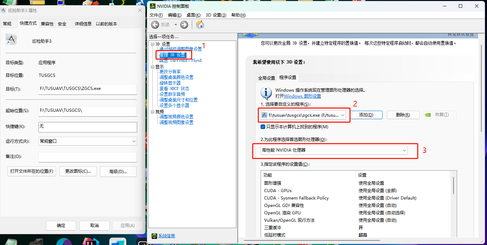Open the 高性能 NVIDIA 处理器 dropdown
The width and height of the screenshot is (487, 245).
pyautogui.click(x=334, y=150)
